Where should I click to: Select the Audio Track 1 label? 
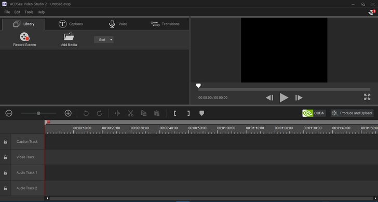click(x=27, y=172)
